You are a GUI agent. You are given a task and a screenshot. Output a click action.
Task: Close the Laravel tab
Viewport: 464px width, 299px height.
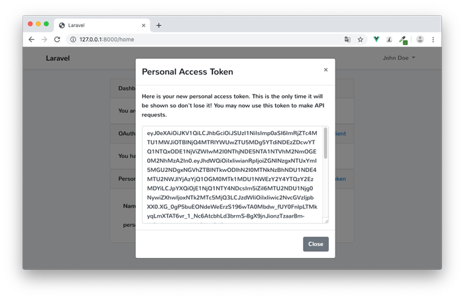pyautogui.click(x=144, y=25)
